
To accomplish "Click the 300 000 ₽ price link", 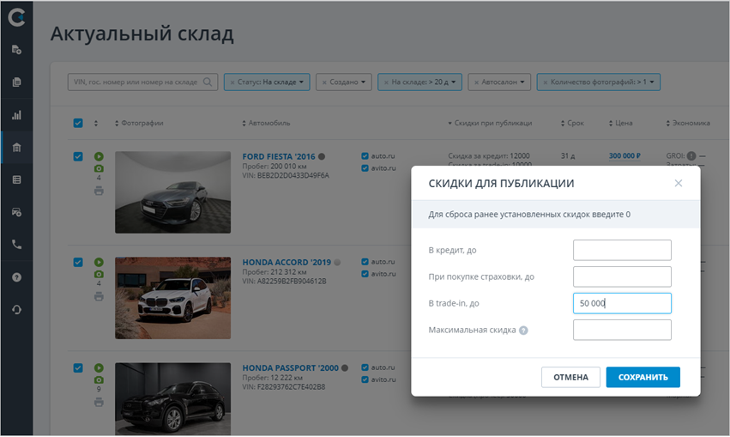I will [624, 156].
